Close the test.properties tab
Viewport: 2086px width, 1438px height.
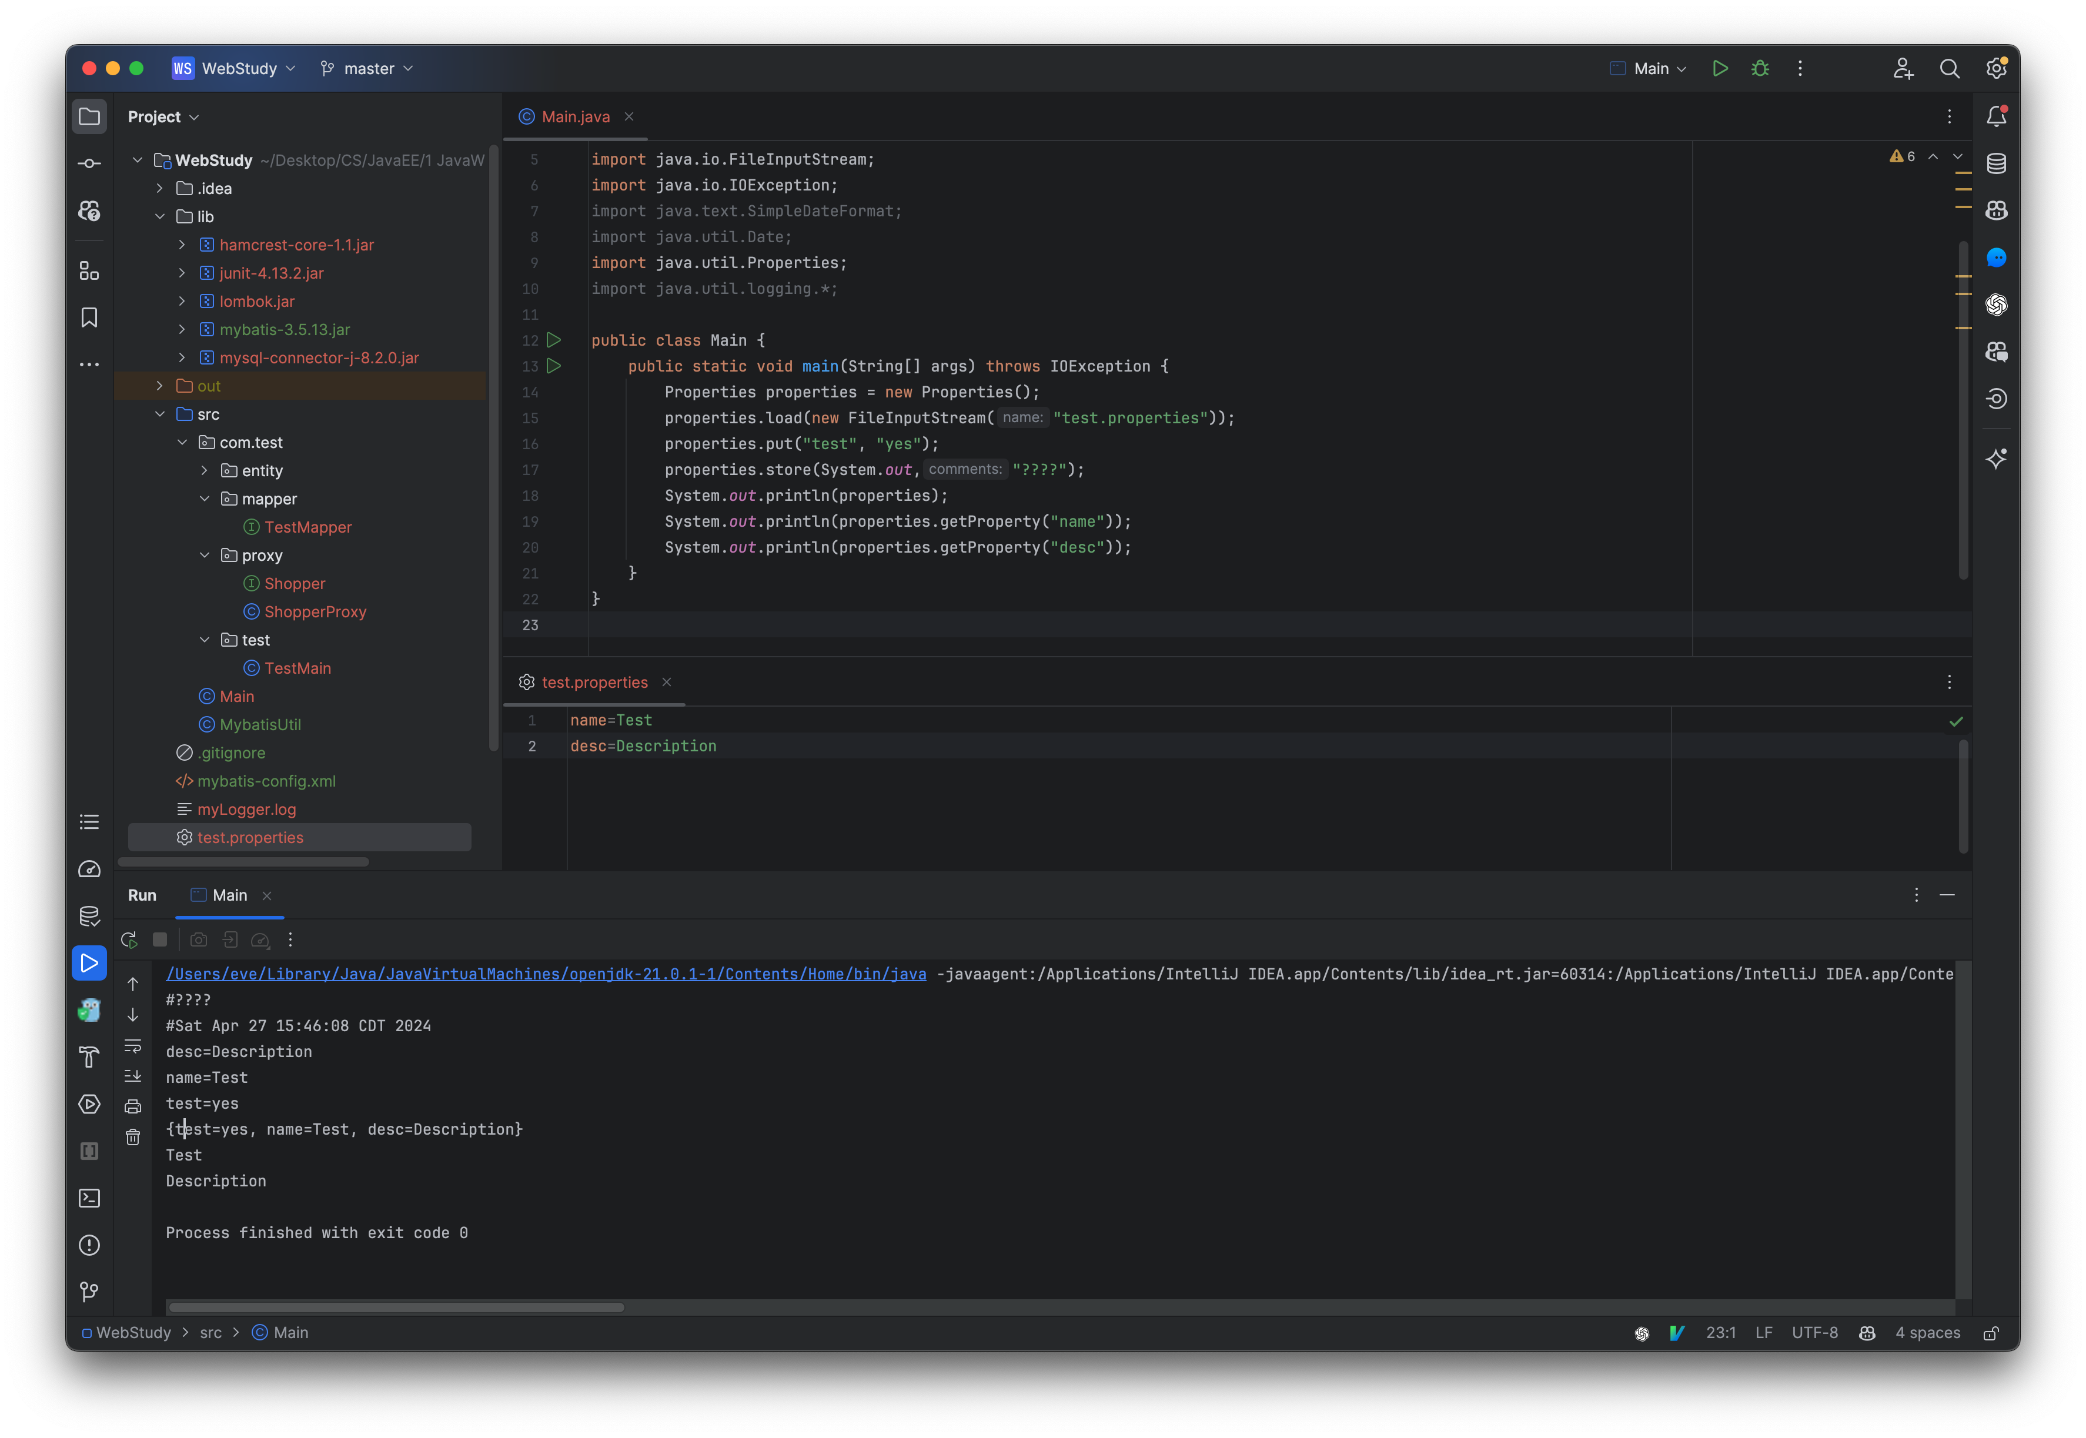[667, 682]
